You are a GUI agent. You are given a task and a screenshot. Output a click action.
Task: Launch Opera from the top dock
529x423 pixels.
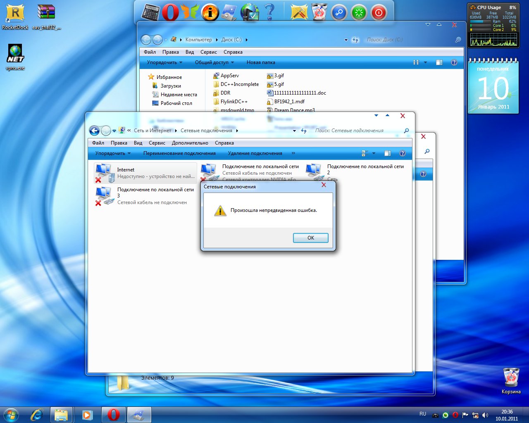(170, 12)
